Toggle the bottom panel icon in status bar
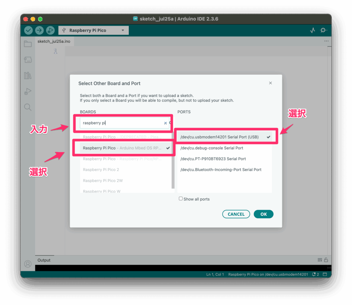352x305 pixels. (325, 274)
